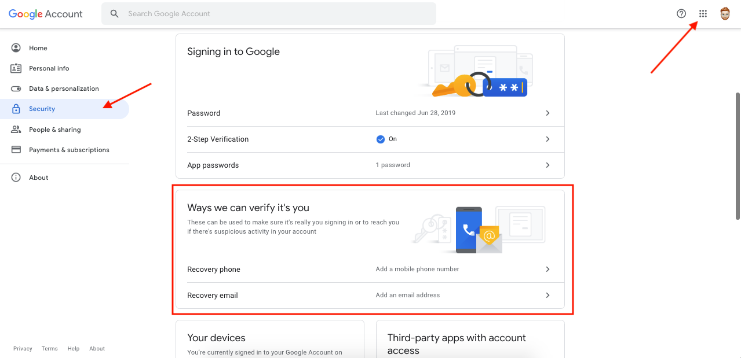The height and width of the screenshot is (358, 741).
Task: Click the Google Account logo
Action: (x=46, y=14)
